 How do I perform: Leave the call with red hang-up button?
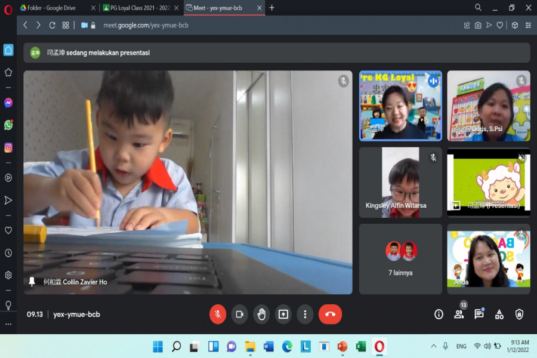(330, 314)
